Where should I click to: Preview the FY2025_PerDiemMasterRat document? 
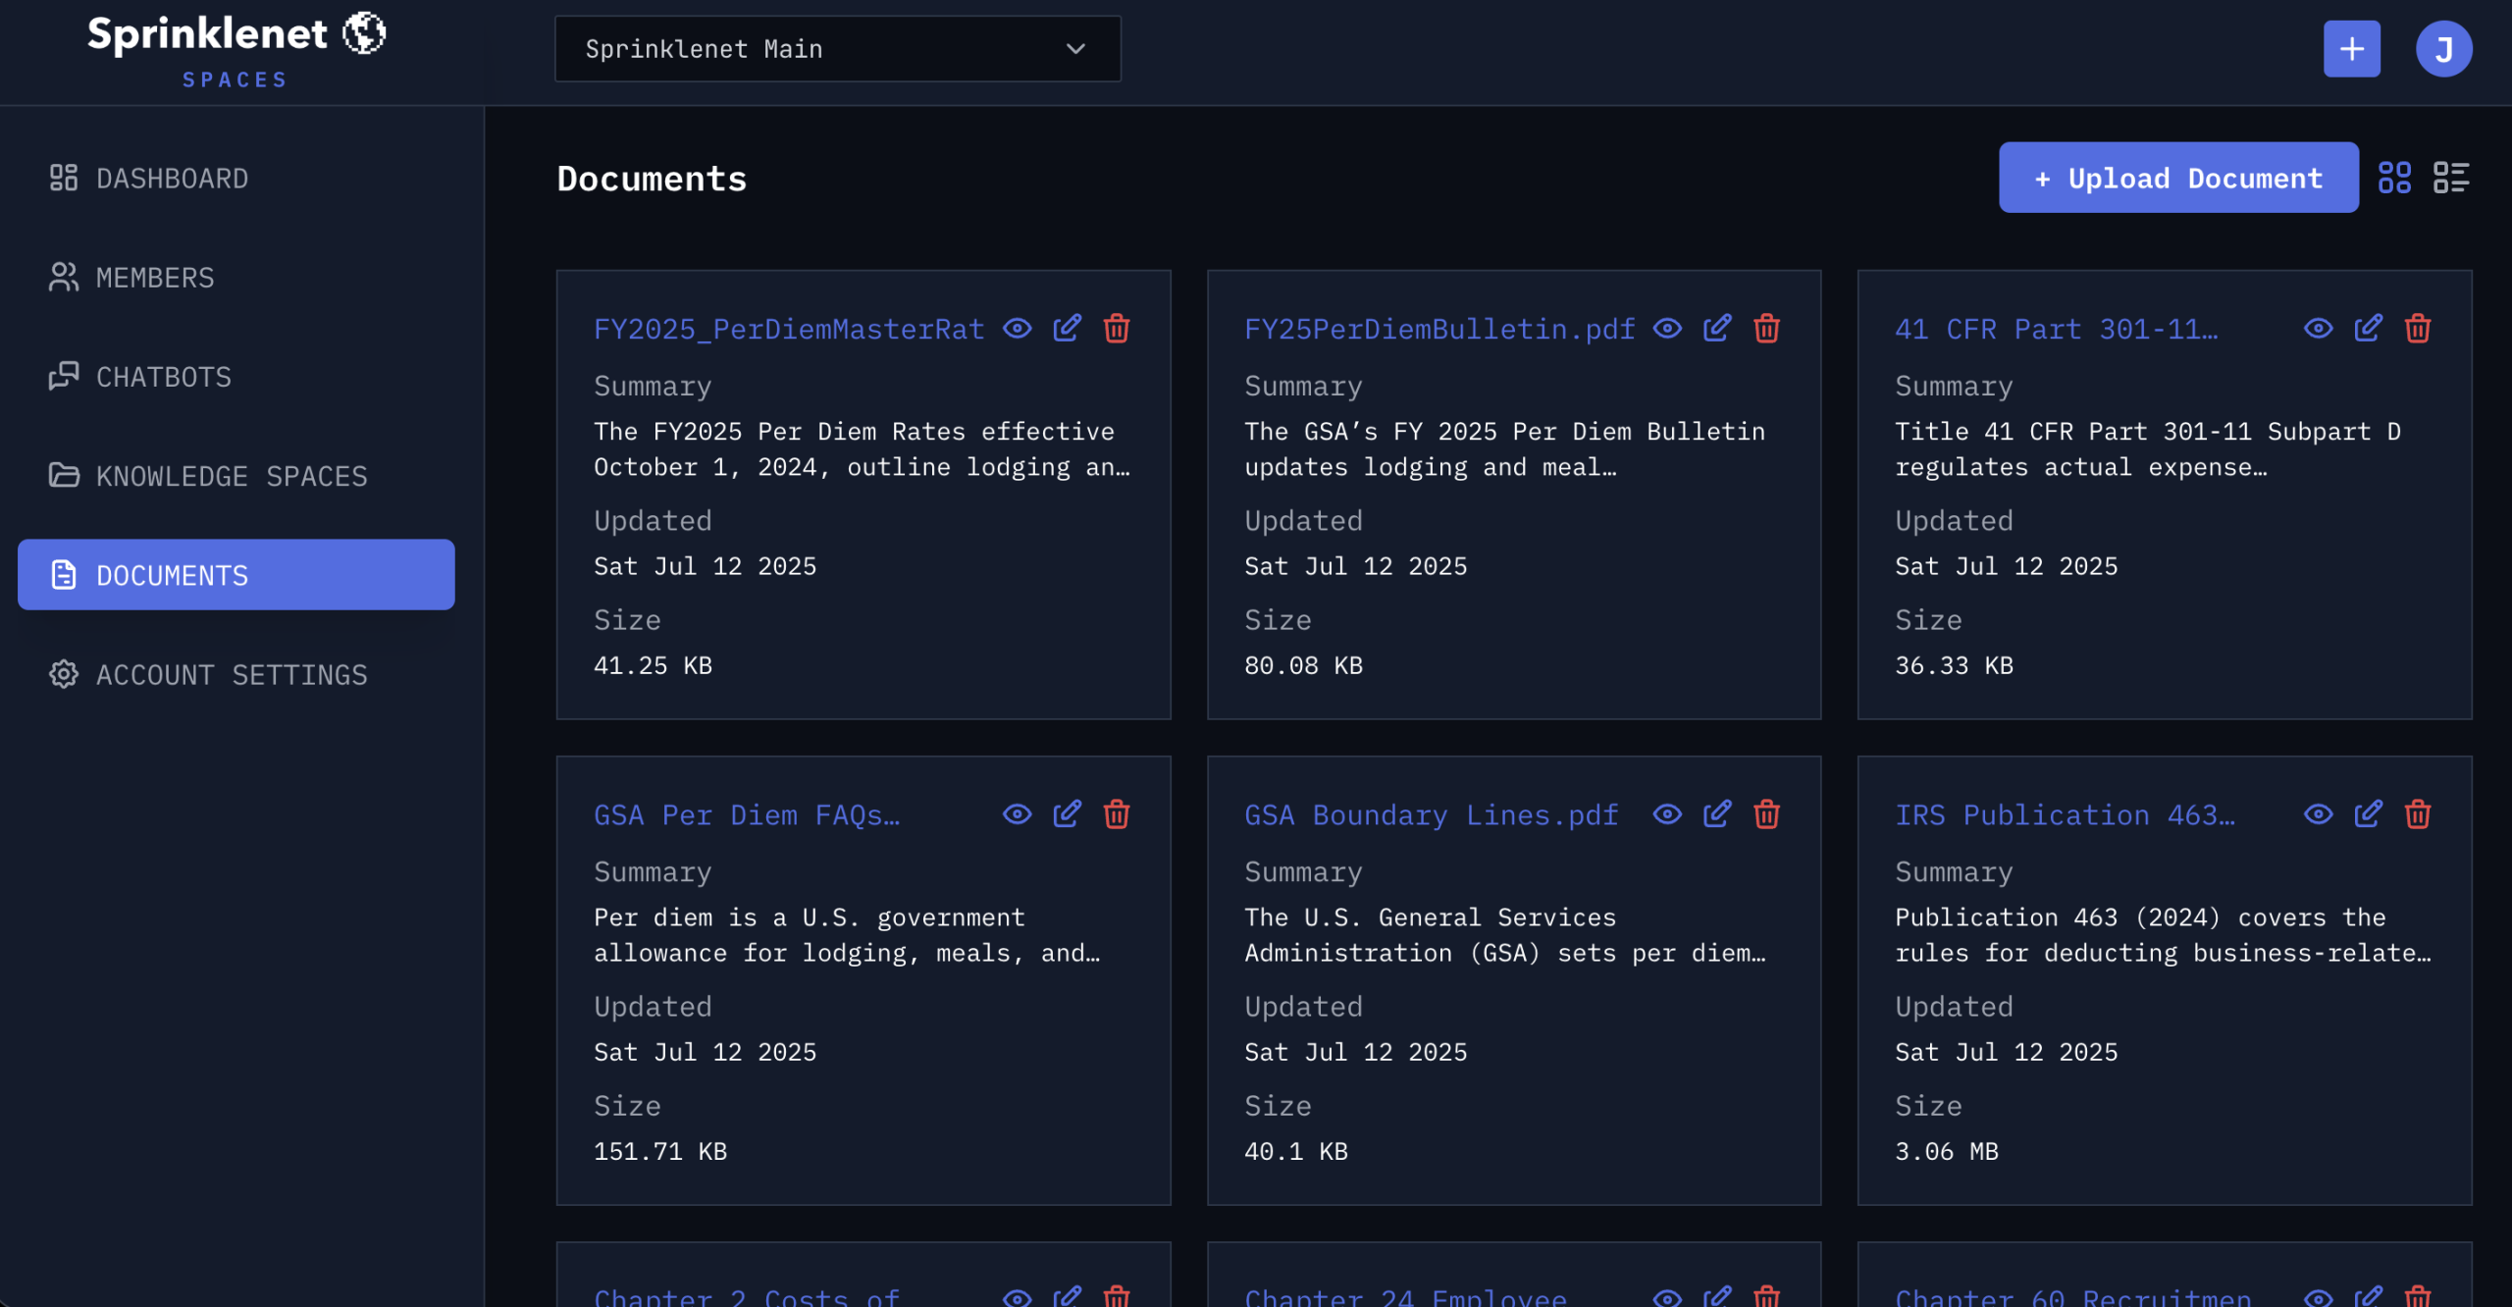pos(1018,329)
